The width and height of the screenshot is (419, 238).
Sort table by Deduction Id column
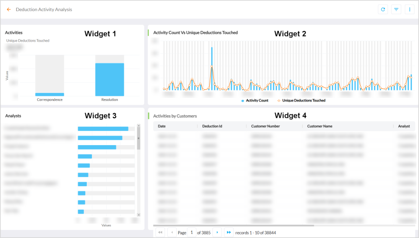[x=212, y=126]
